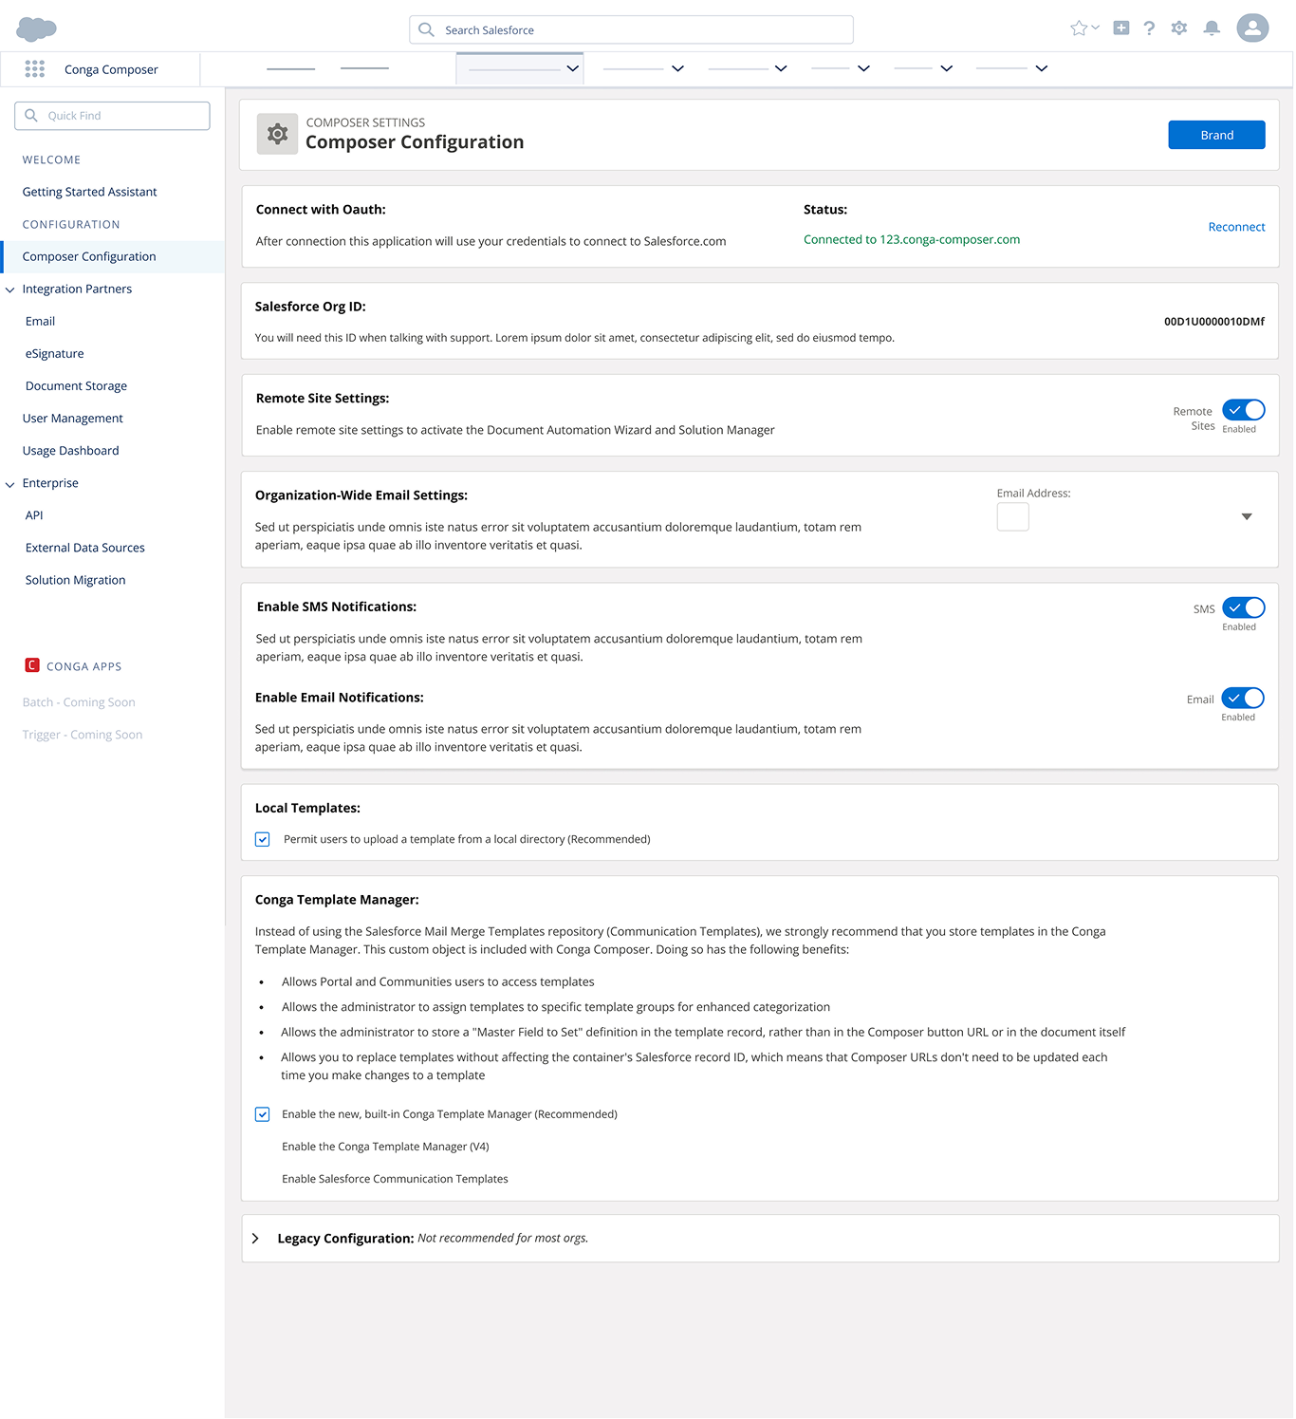Collapse the Enterprise tree

pyautogui.click(x=10, y=484)
